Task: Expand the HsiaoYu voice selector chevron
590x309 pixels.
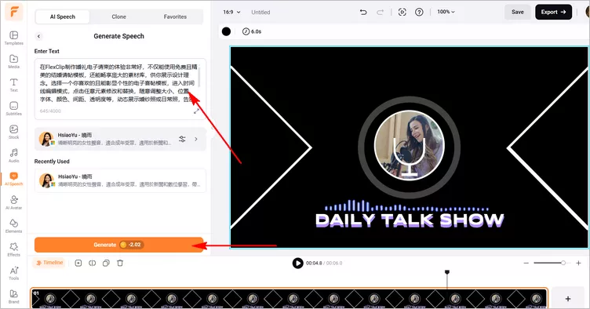Action: (196, 139)
